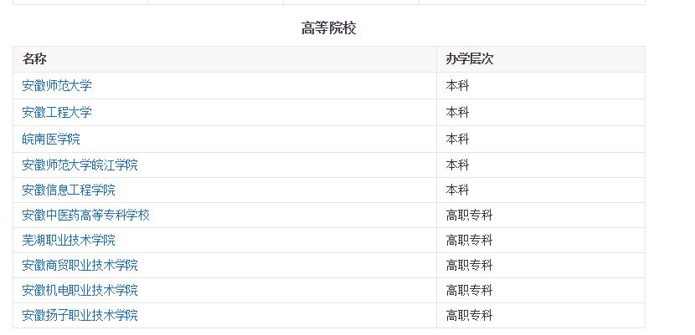Screen dimensions: 695x335
Task: Select the 本科 cell for 安徽师范大学
Action: [x=457, y=86]
